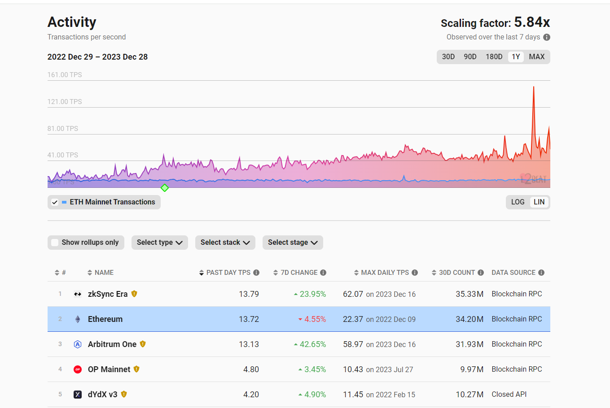Select the 180D time range
610x408 pixels.
click(x=494, y=57)
